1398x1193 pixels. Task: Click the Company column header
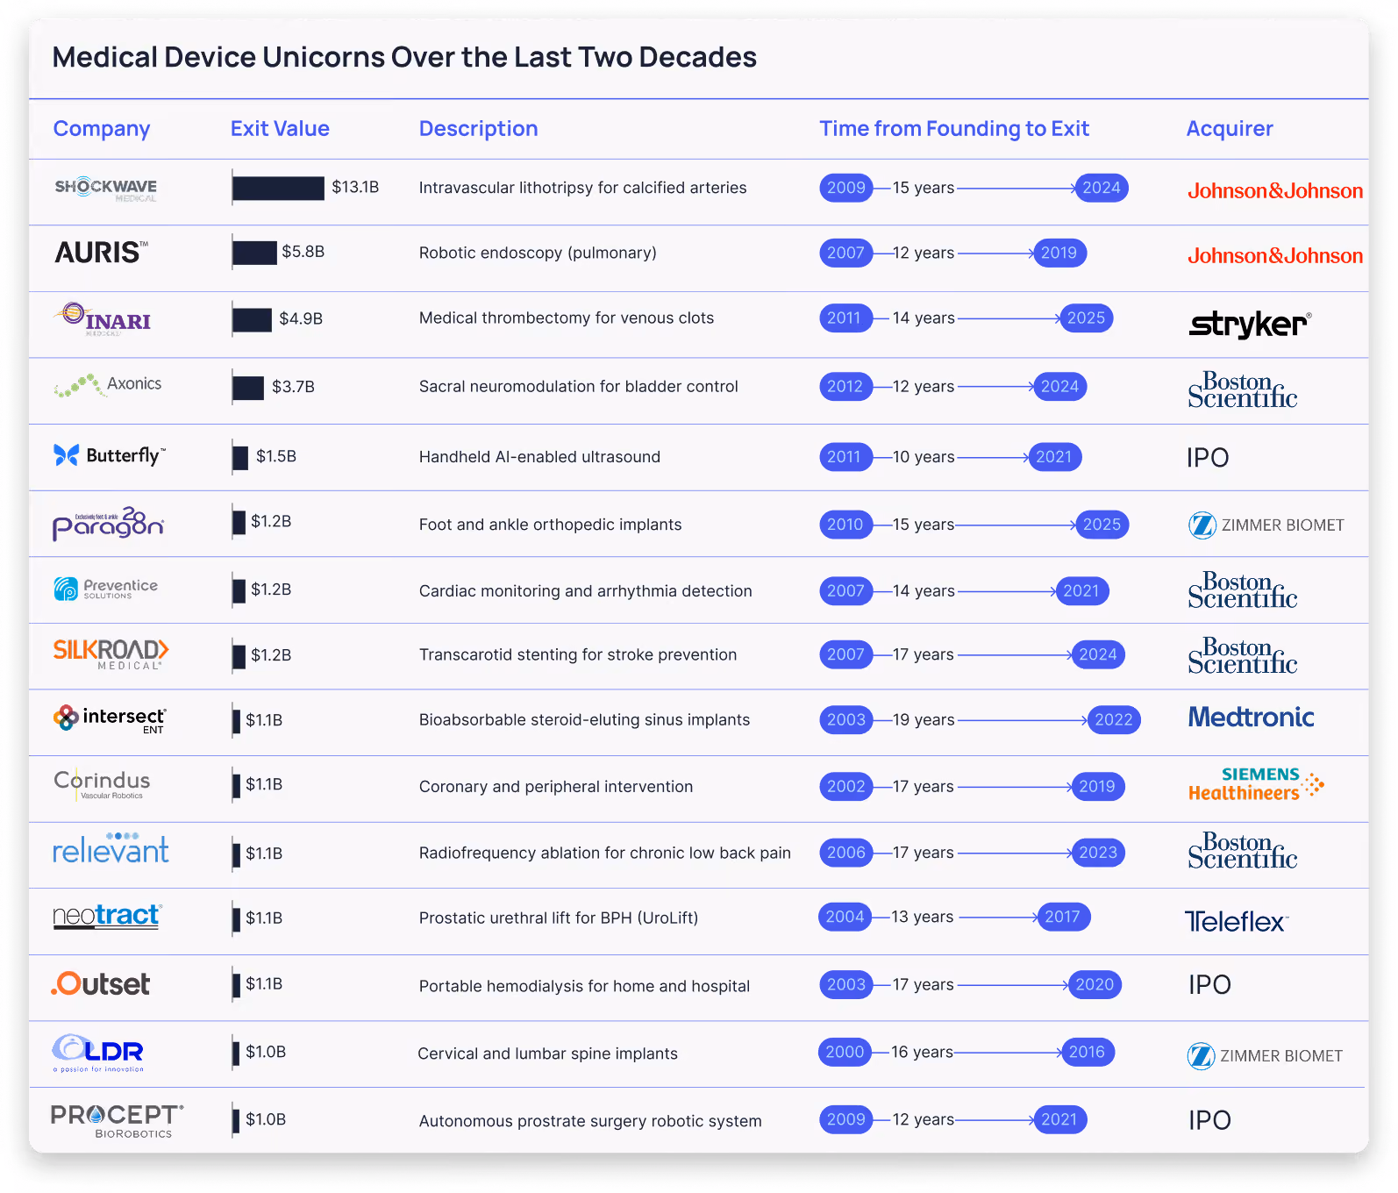point(102,129)
